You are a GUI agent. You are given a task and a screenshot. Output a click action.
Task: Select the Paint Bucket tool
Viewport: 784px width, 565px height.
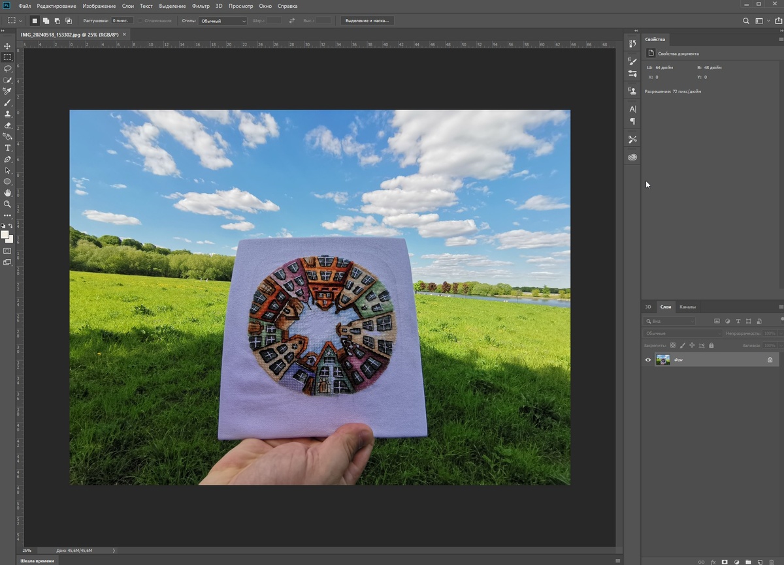pos(7,136)
